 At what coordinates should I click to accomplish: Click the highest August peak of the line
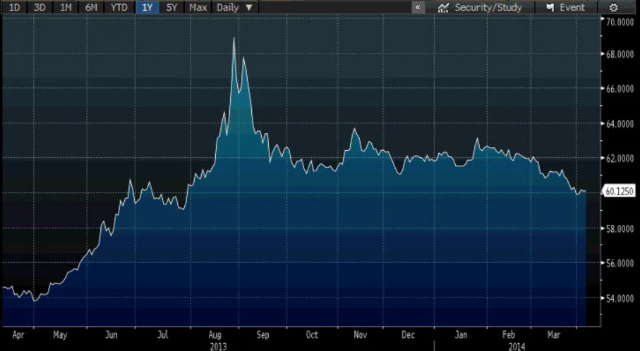[x=234, y=38]
